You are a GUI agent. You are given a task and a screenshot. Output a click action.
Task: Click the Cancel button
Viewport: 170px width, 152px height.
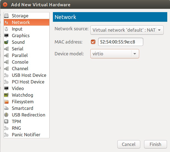(x=129, y=144)
